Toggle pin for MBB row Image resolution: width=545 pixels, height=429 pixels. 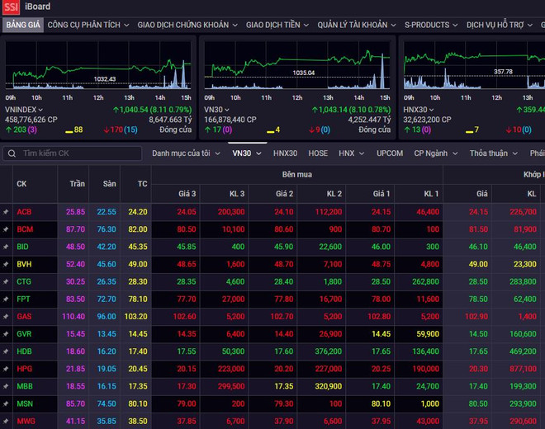6,387
